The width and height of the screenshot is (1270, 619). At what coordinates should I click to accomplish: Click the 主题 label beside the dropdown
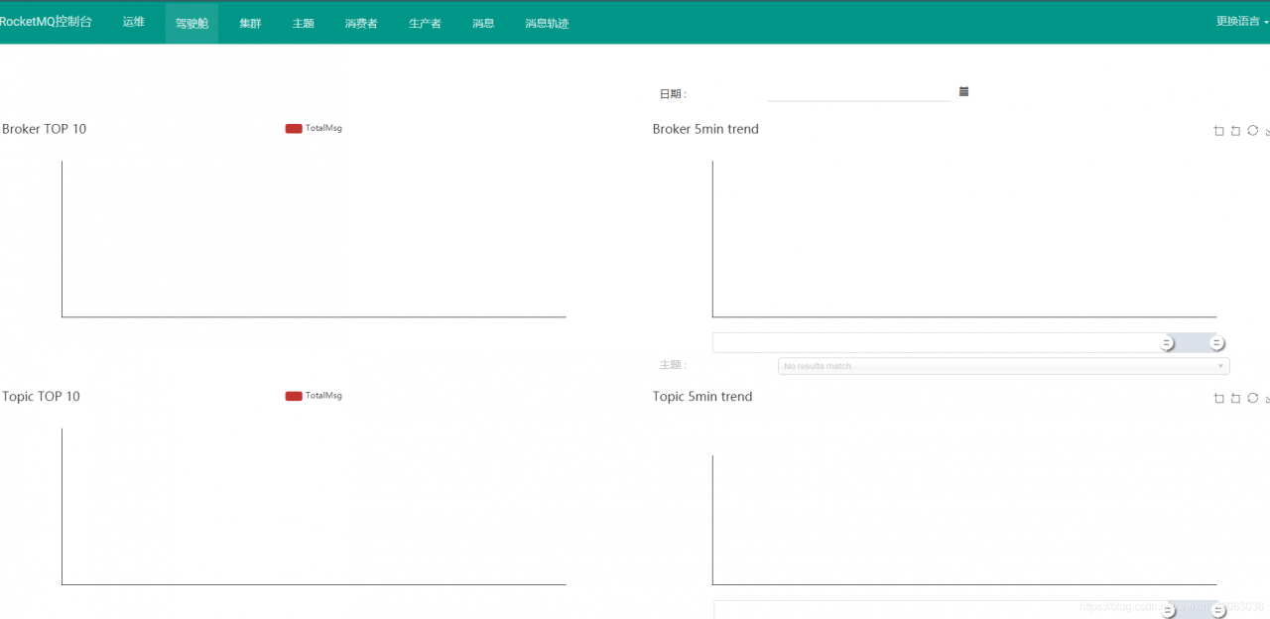point(673,365)
